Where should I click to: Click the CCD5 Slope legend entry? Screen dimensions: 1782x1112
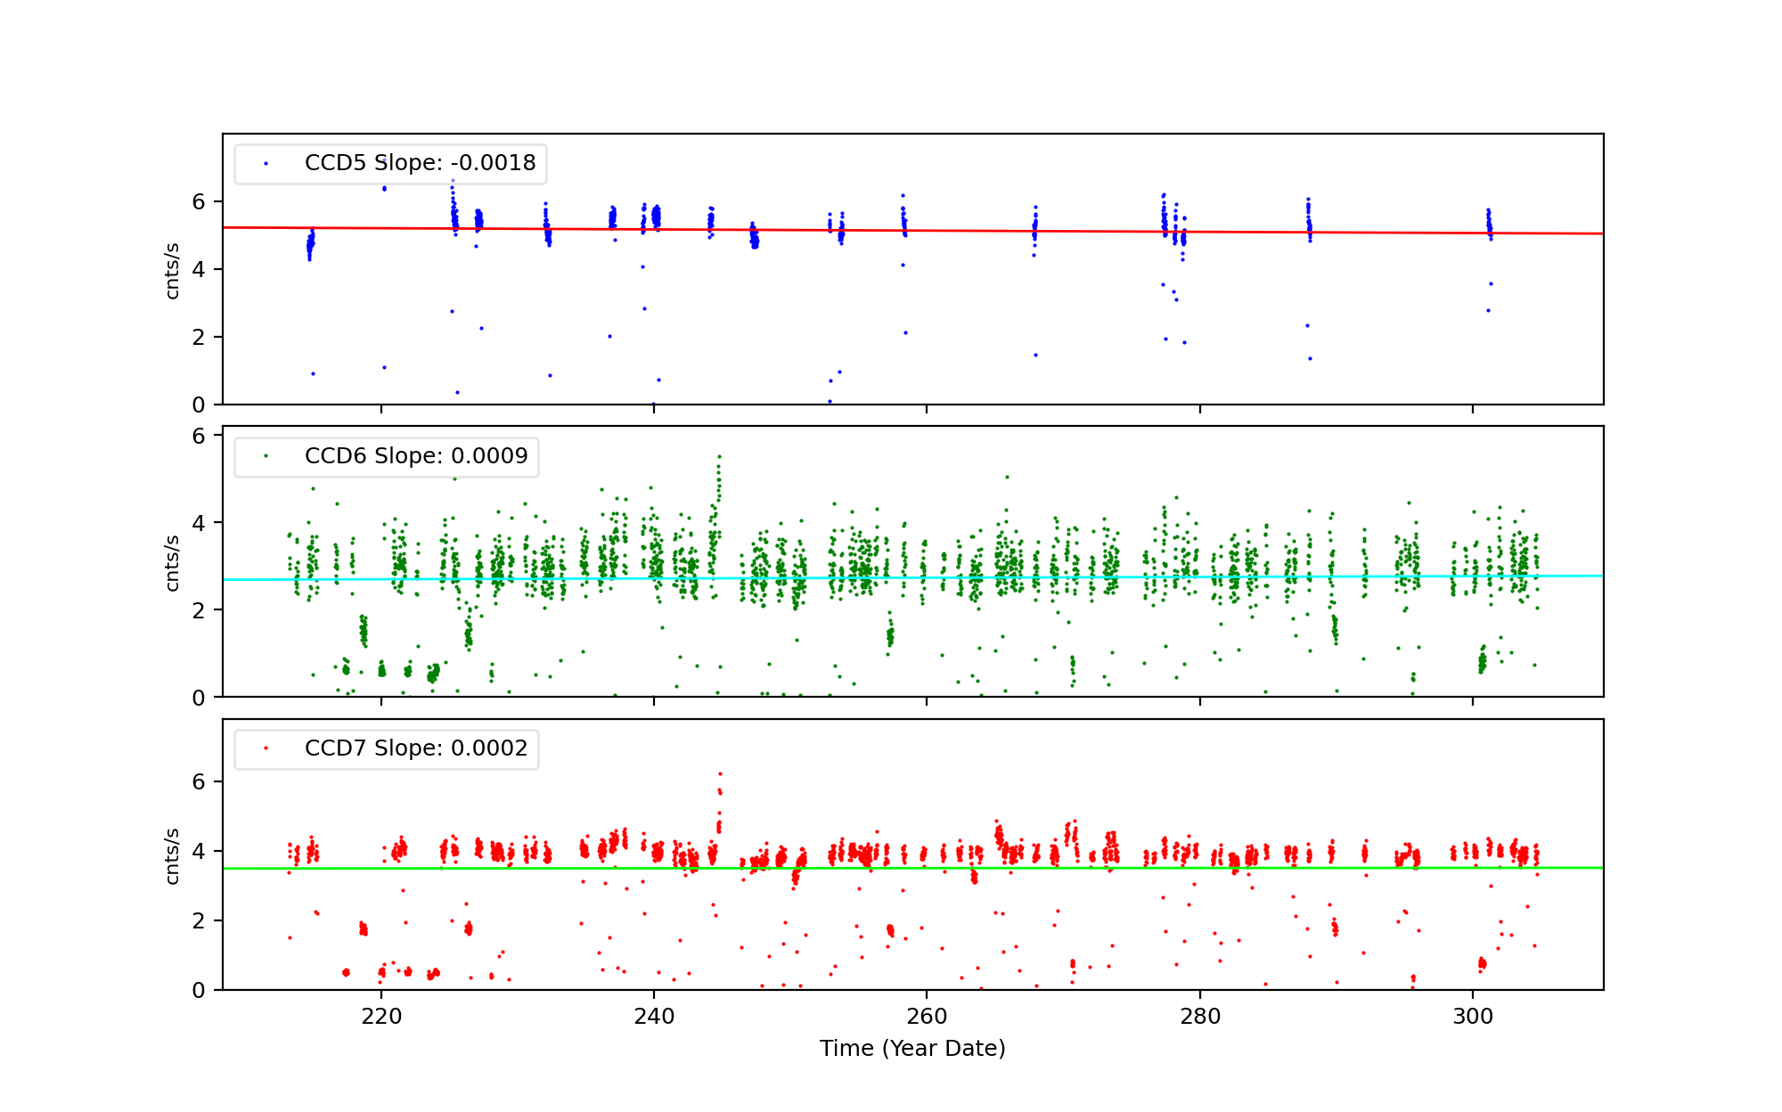[420, 163]
